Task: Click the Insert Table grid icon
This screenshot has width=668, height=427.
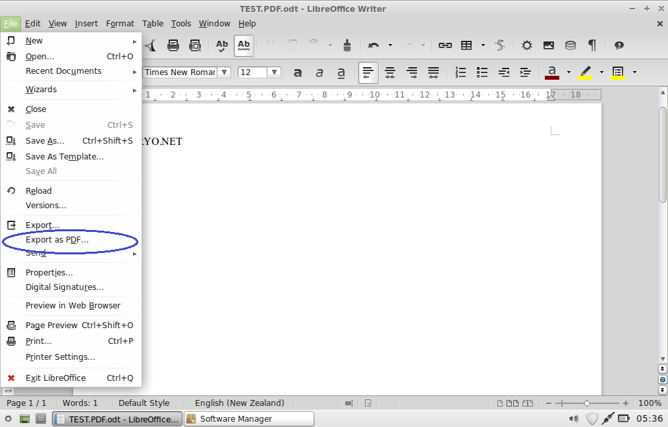Action: pyautogui.click(x=467, y=45)
